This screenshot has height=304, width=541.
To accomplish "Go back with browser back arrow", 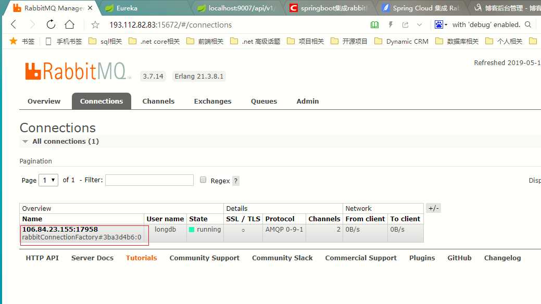I will 14,24.
